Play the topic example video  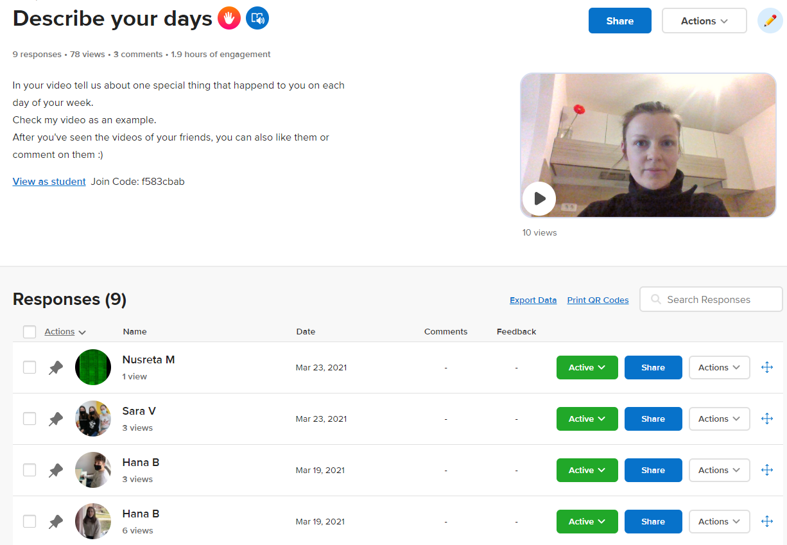point(539,199)
